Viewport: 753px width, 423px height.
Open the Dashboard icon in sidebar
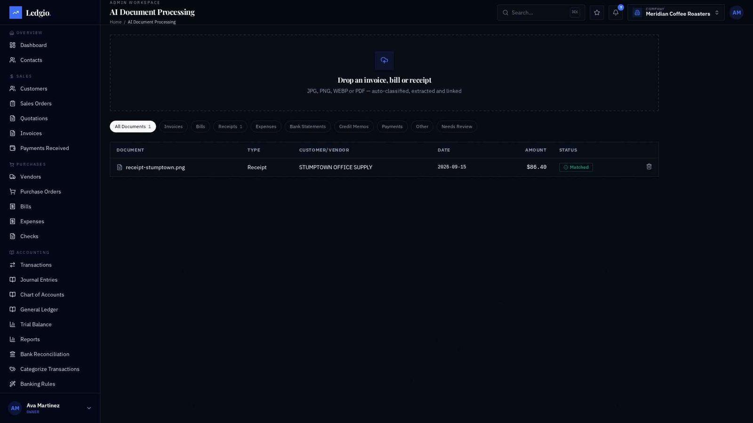[13, 45]
